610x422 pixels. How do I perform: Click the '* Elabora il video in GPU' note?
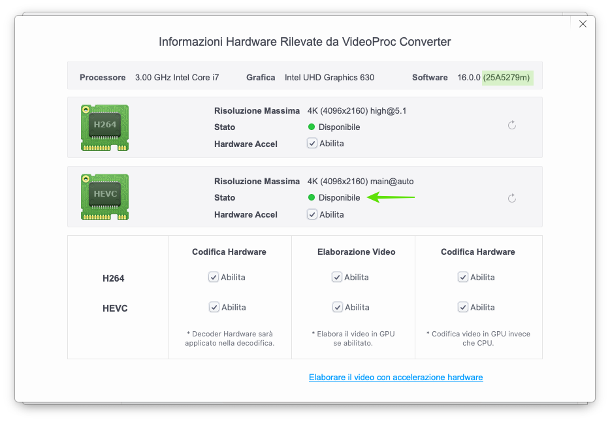click(x=353, y=338)
